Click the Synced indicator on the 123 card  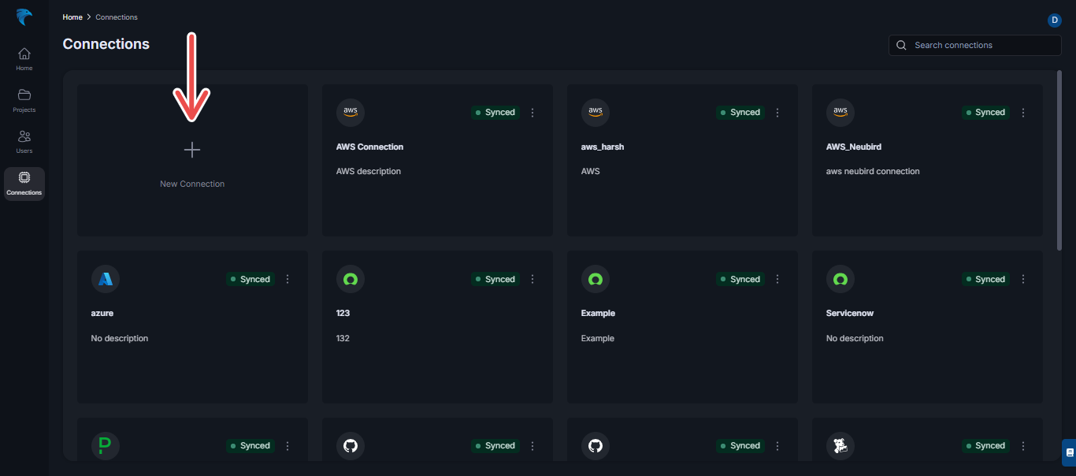tap(495, 279)
